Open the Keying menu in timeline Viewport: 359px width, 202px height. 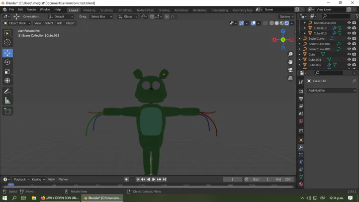[x=38, y=179]
